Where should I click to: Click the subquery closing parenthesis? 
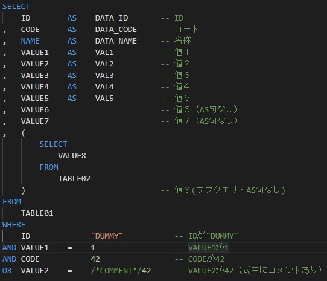coord(24,190)
